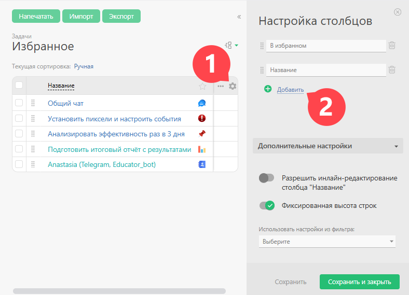The image size is (409, 295).
Task: Click the chat icon beside Общий чат
Action: 202,103
